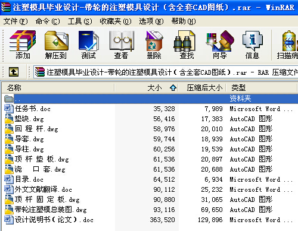Go up one level with arrow button
Viewport: 298px width, 231px height.
pos(14,72)
